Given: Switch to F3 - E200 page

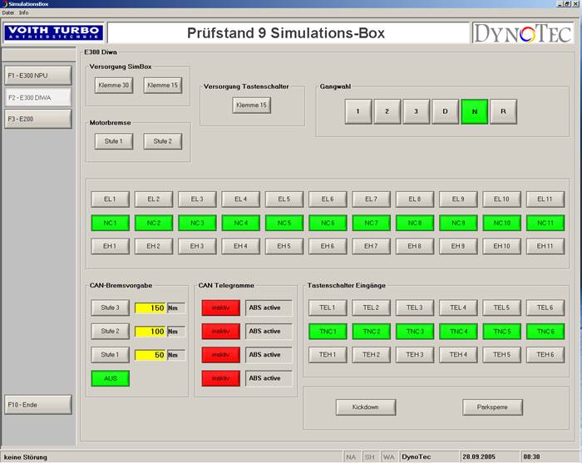Looking at the screenshot, I should pos(37,119).
